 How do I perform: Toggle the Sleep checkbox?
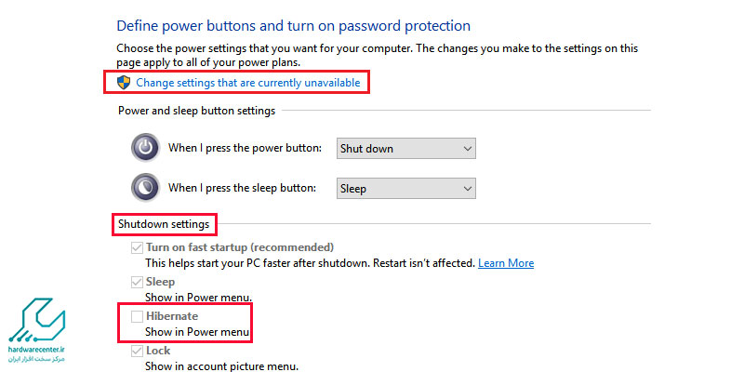[137, 283]
